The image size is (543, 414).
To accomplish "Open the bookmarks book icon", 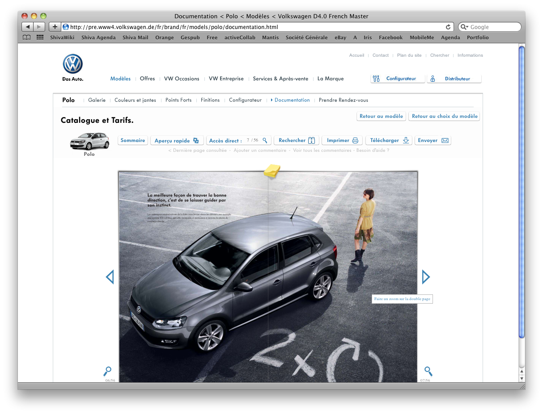I will (27, 38).
